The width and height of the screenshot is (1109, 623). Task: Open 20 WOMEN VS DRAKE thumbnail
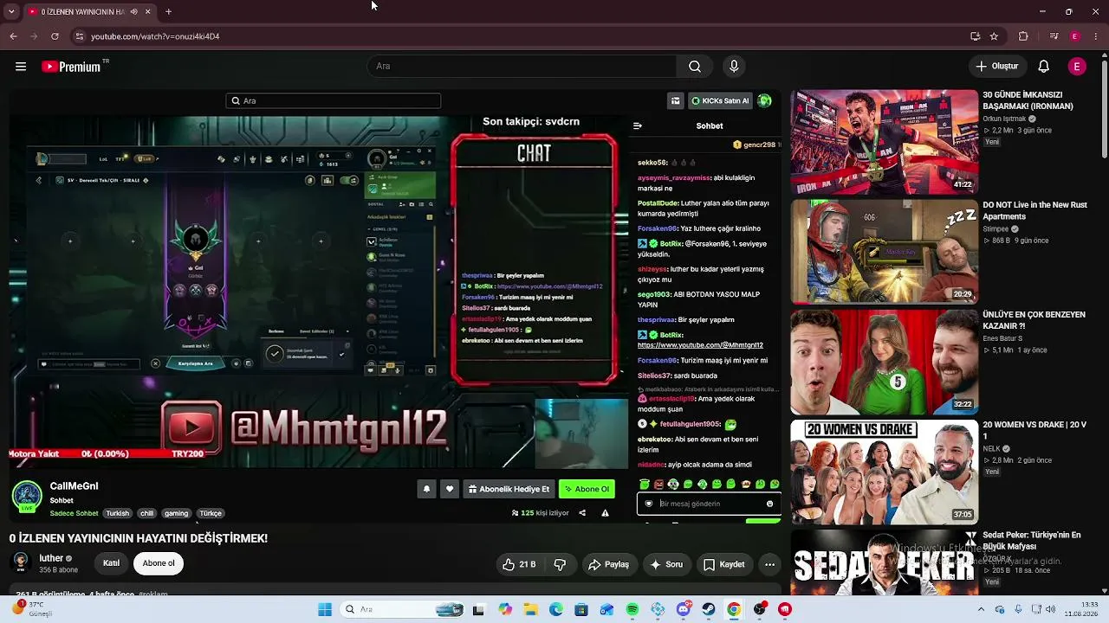coord(884,472)
